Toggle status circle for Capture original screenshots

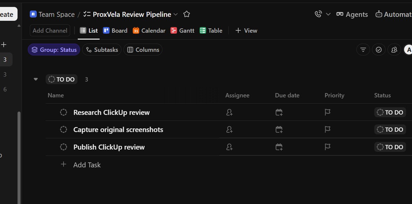coord(64,129)
